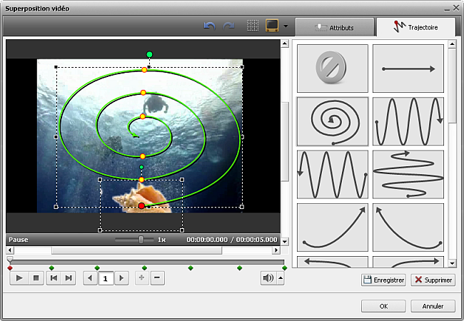Click the Supprimer button
This screenshot has height=321, width=464.
pyautogui.click(x=433, y=280)
